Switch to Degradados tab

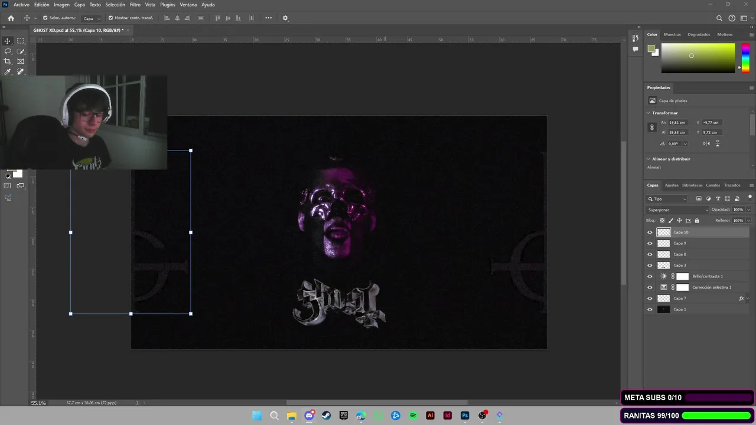click(x=699, y=34)
